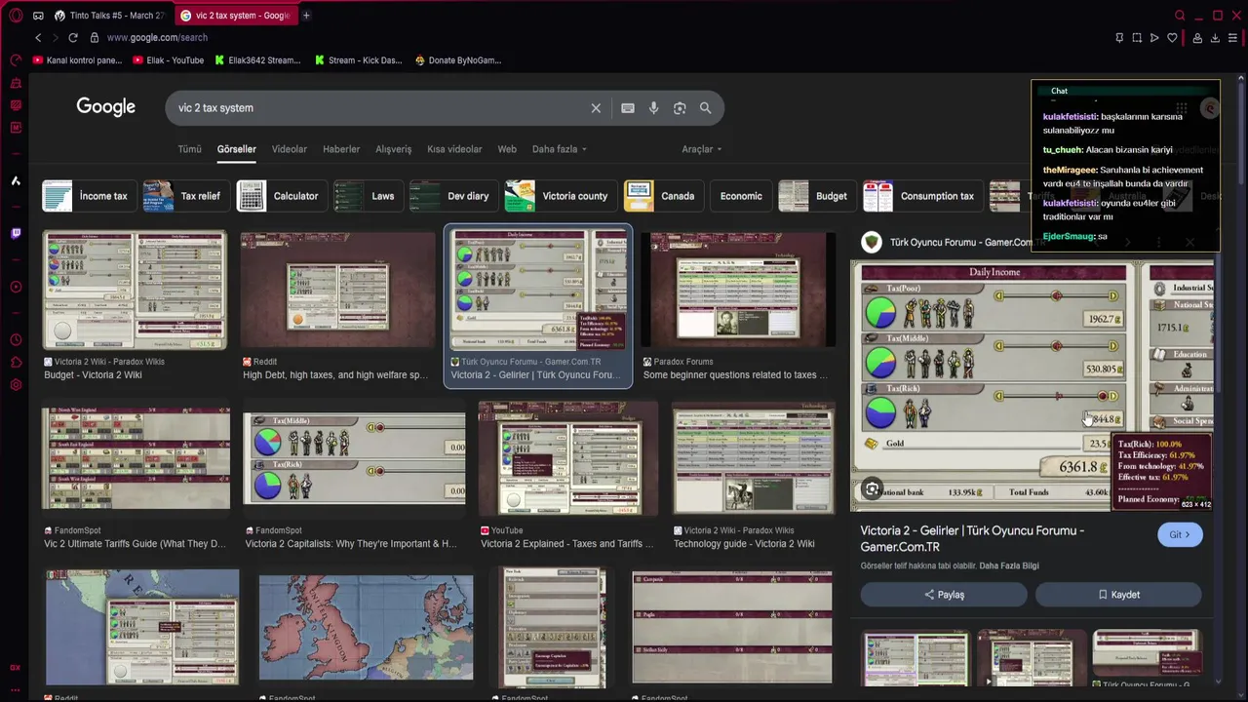This screenshot has height=702, width=1248.
Task: Click the Paylaş share button
Action: [x=944, y=595]
